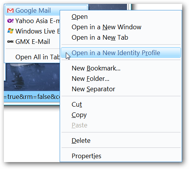Select the Google Mail bookmark
This screenshot has width=189, height=169.
click(33, 10)
